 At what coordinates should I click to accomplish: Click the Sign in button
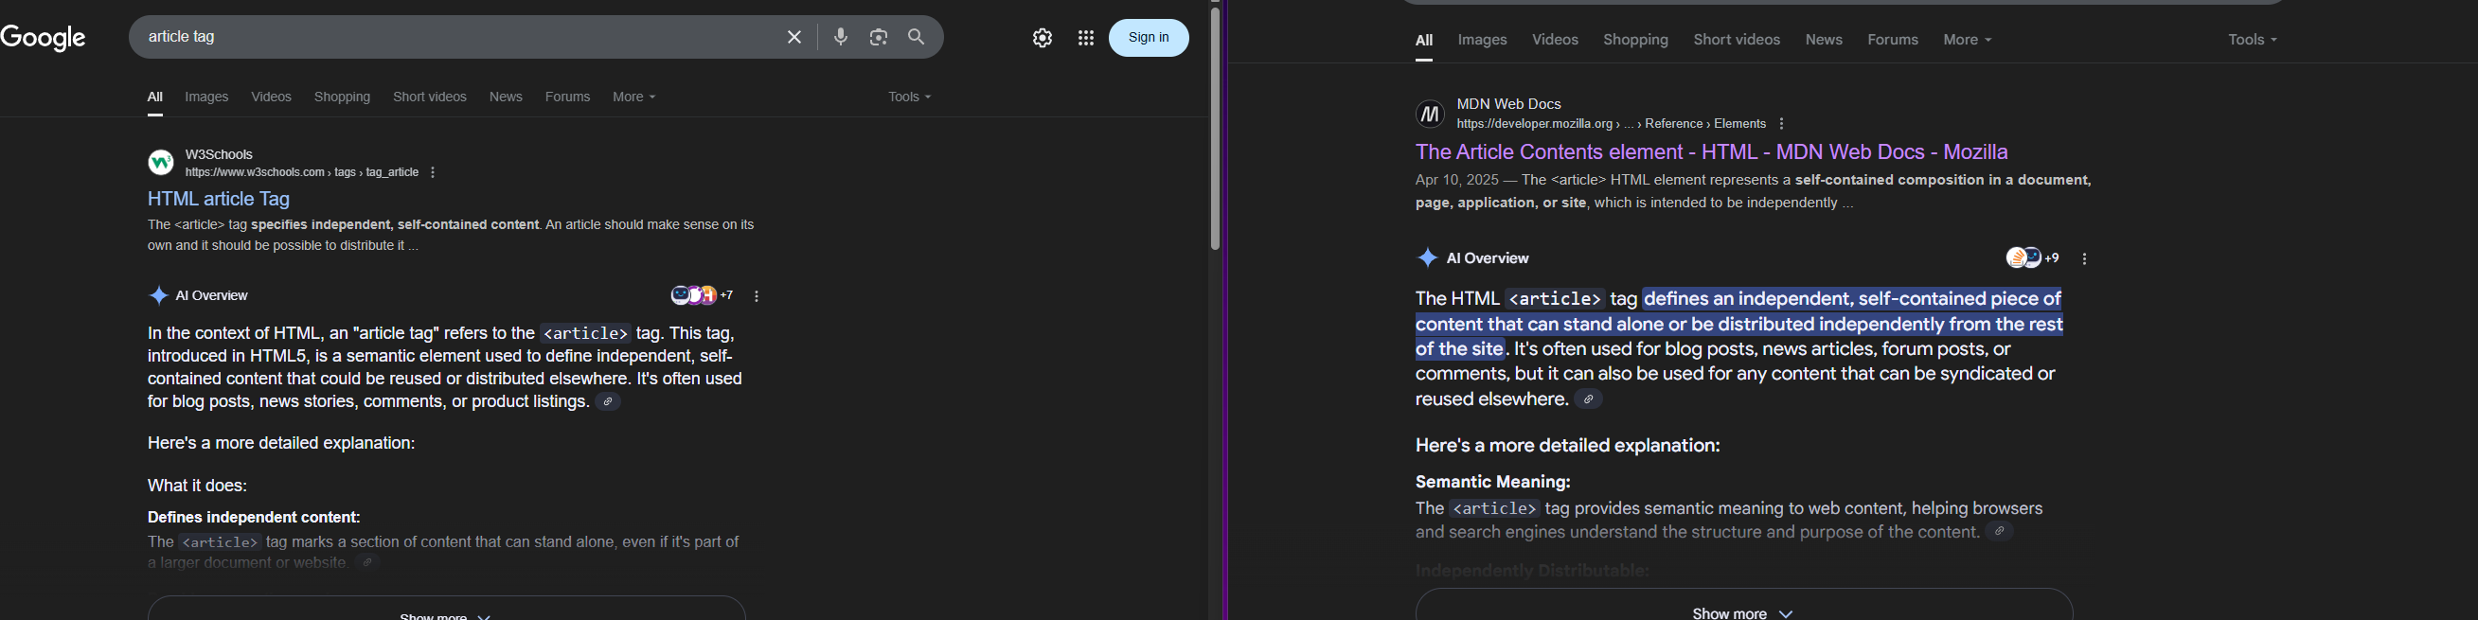click(x=1149, y=39)
